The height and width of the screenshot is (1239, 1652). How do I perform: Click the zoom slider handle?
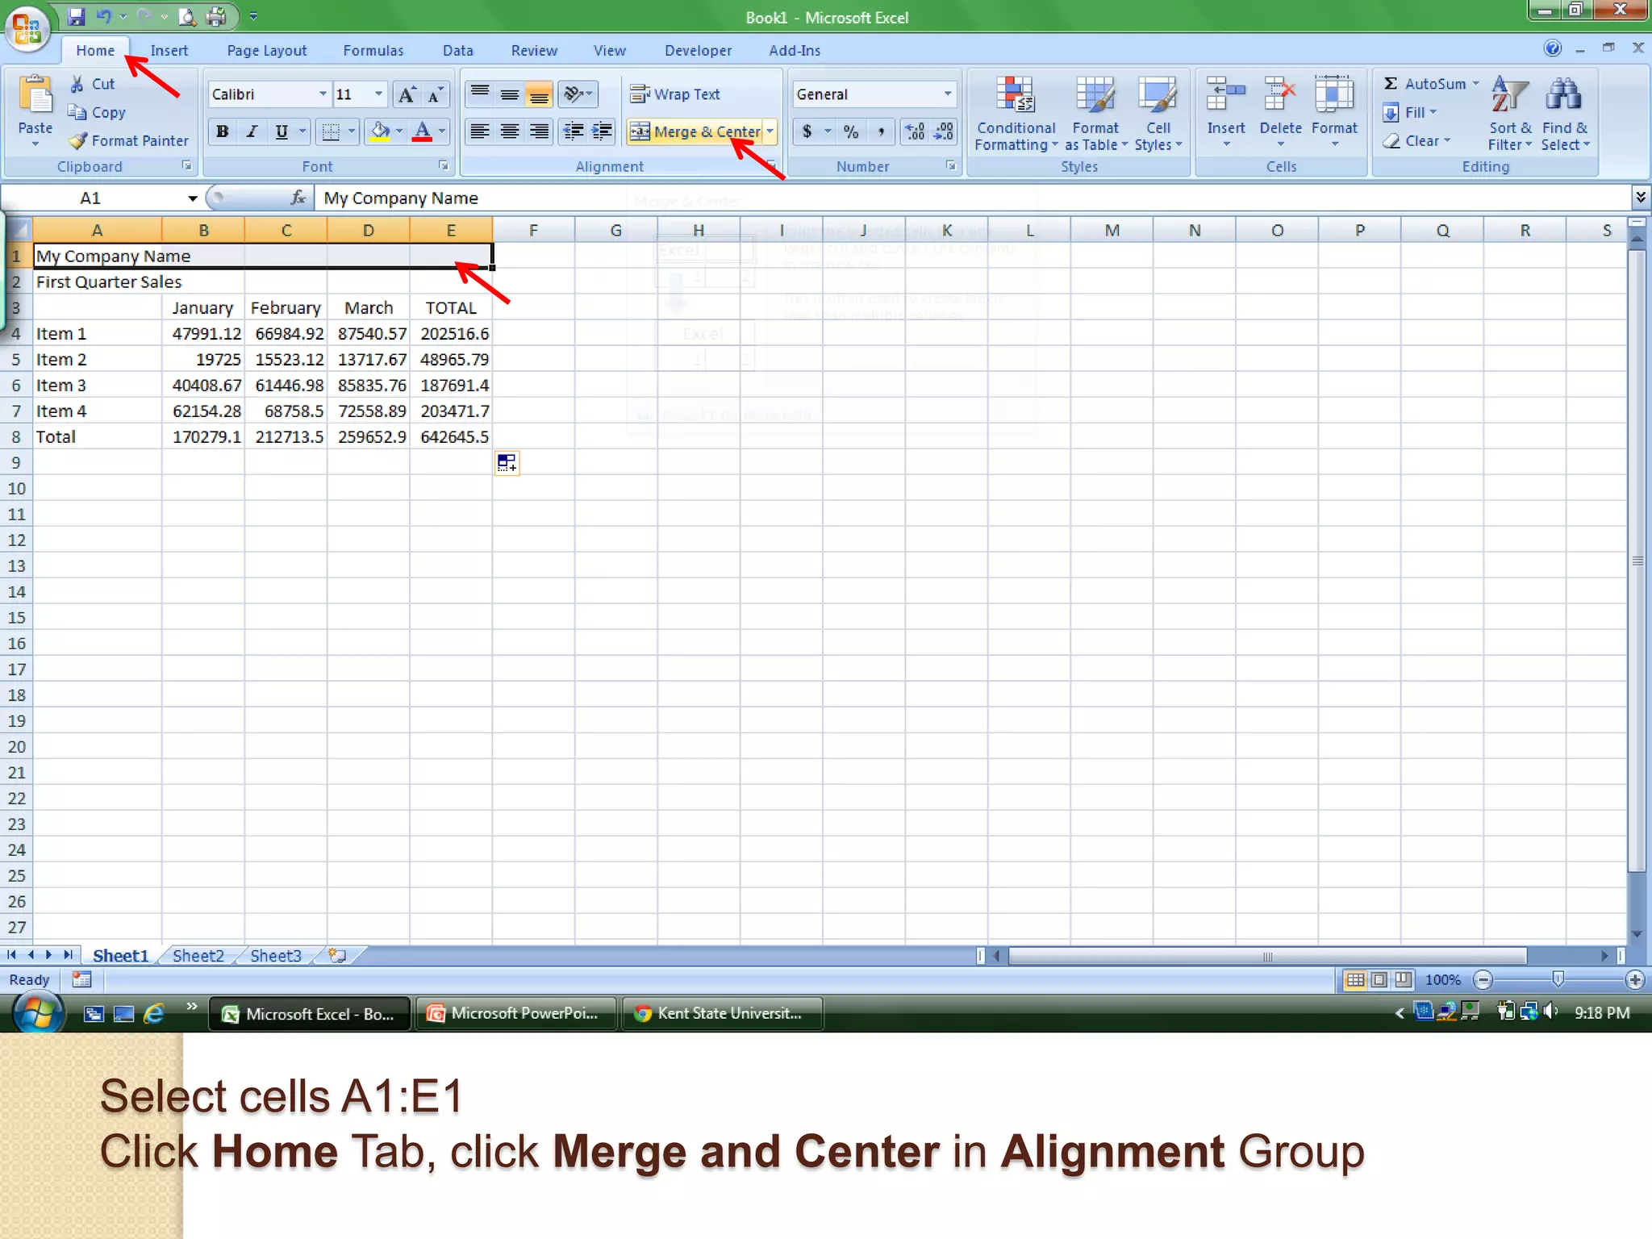pos(1558,979)
